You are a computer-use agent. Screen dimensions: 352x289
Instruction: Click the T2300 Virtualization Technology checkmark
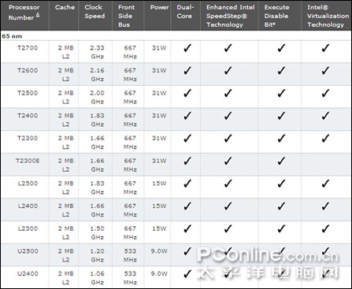point(325,138)
